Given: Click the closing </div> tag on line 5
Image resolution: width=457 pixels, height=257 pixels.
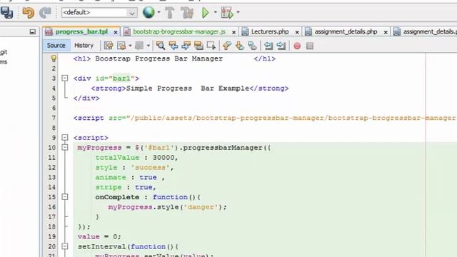Looking at the screenshot, I should 86,99.
